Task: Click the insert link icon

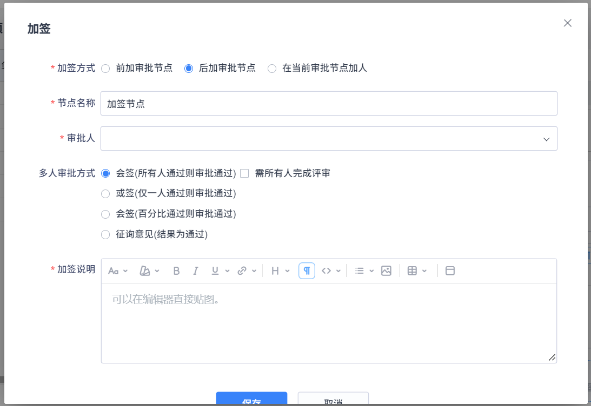Action: pyautogui.click(x=242, y=271)
